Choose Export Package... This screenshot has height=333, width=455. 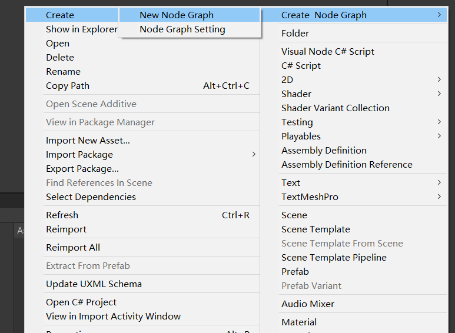click(x=142, y=168)
